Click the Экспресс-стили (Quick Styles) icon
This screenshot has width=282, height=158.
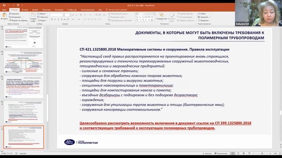pyautogui.click(x=172, y=15)
